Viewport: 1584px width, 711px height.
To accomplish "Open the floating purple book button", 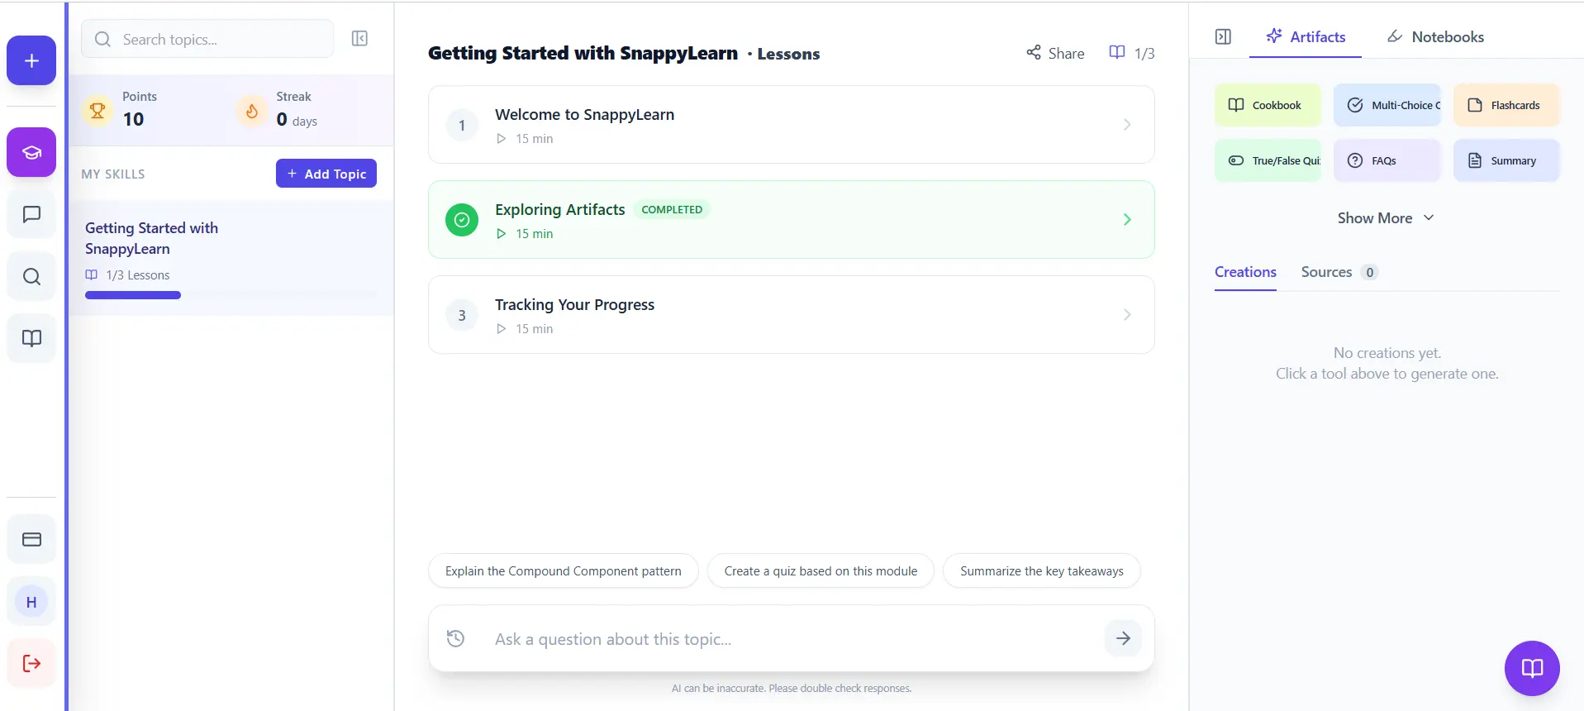I will click(x=1532, y=668).
